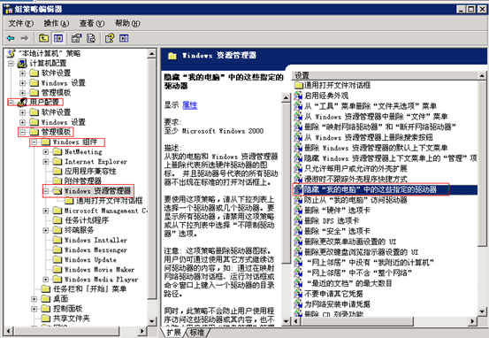This screenshot has height=338, width=489.
Task: Click the tree pane horizontal scrollbar left arrow
Action: pos(9,331)
